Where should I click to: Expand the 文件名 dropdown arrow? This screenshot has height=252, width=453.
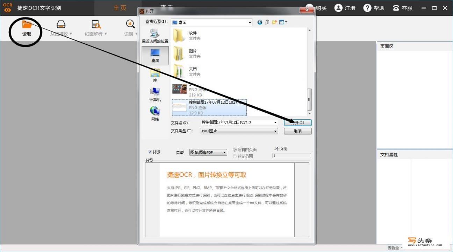(276, 122)
